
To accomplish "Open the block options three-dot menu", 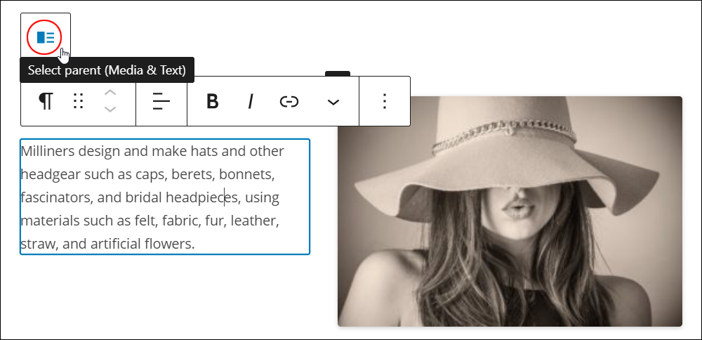I will 385,102.
